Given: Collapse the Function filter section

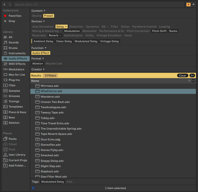Looking at the screenshot, I should point(46,48).
